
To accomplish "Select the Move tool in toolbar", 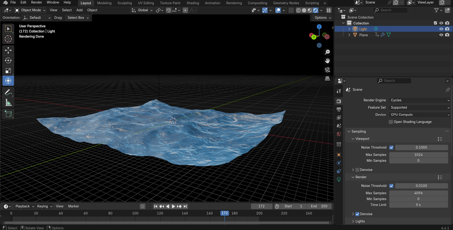I will pos(8,50).
